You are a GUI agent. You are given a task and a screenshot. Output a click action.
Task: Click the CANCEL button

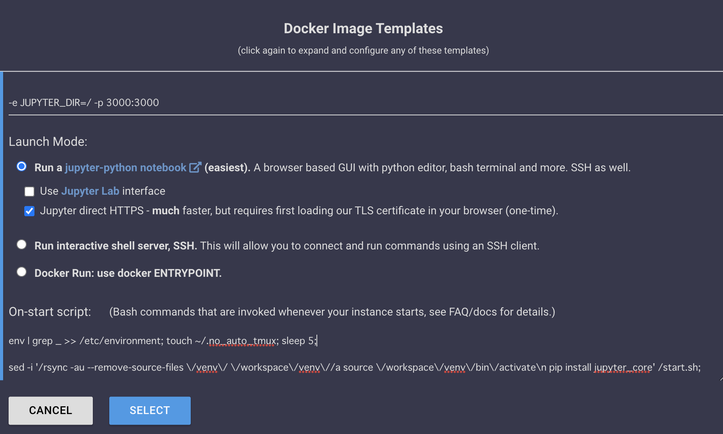pyautogui.click(x=51, y=411)
